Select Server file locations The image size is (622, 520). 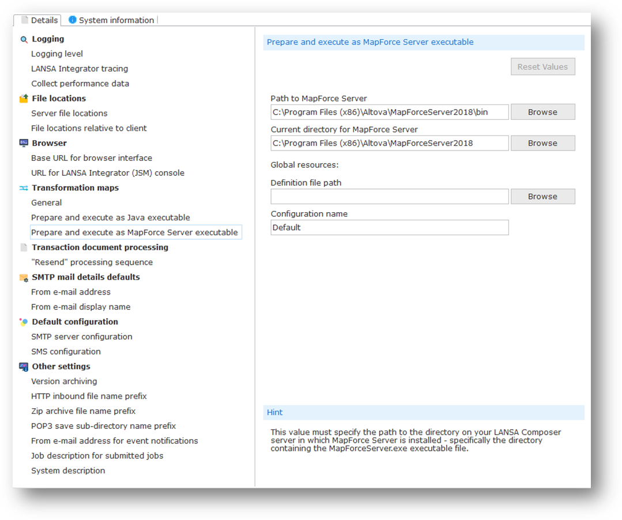point(69,114)
